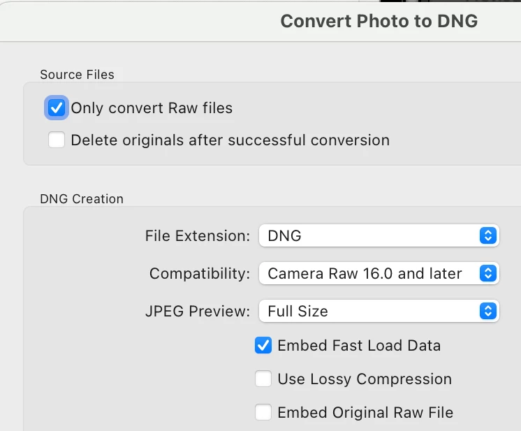The height and width of the screenshot is (431, 521).
Task: Click the Convert Photo to DNG title bar
Action: pos(379,21)
